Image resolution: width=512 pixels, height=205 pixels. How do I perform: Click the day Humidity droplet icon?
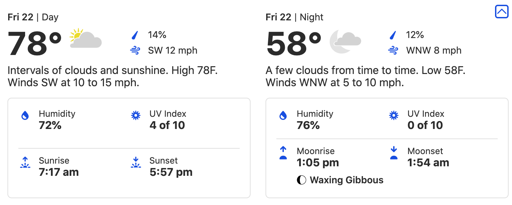click(25, 116)
